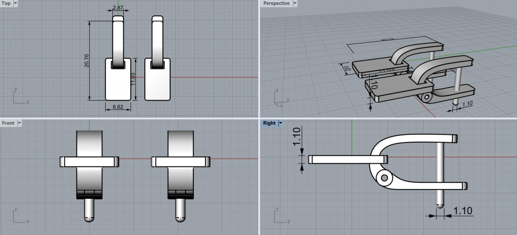This screenshot has width=517, height=235.
Task: Open the Top viewport dropdown arrow
Action: [16, 3]
